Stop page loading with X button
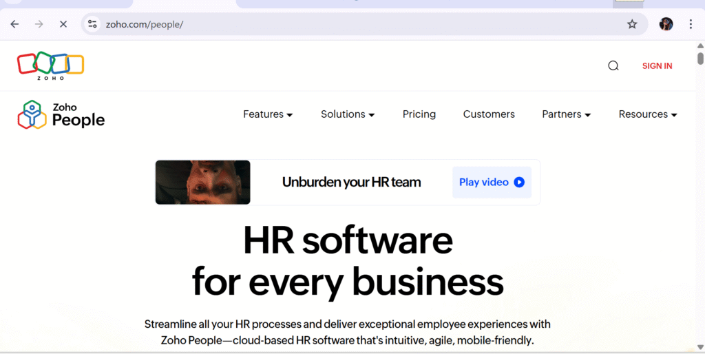Image resolution: width=705 pixels, height=354 pixels. click(x=63, y=24)
